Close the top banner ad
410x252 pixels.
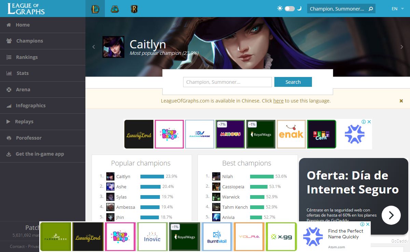pos(369,122)
